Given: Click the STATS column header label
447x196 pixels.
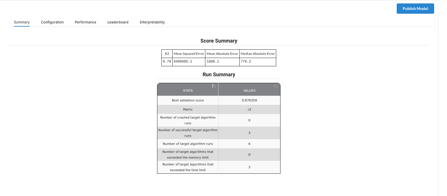Looking at the screenshot, I should tap(188, 91).
